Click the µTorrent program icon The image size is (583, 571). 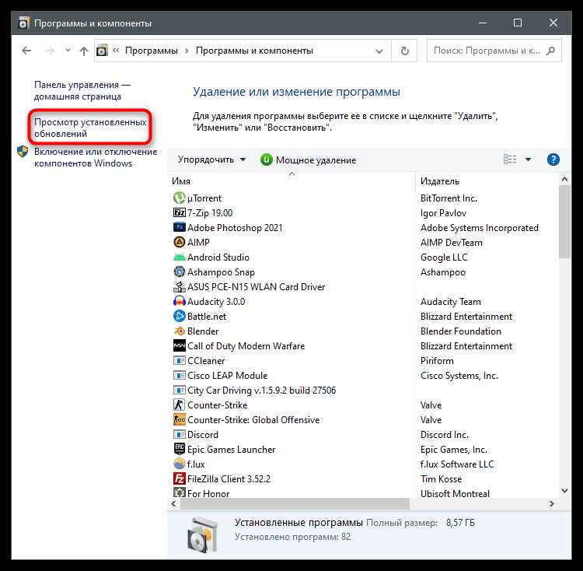coord(180,198)
